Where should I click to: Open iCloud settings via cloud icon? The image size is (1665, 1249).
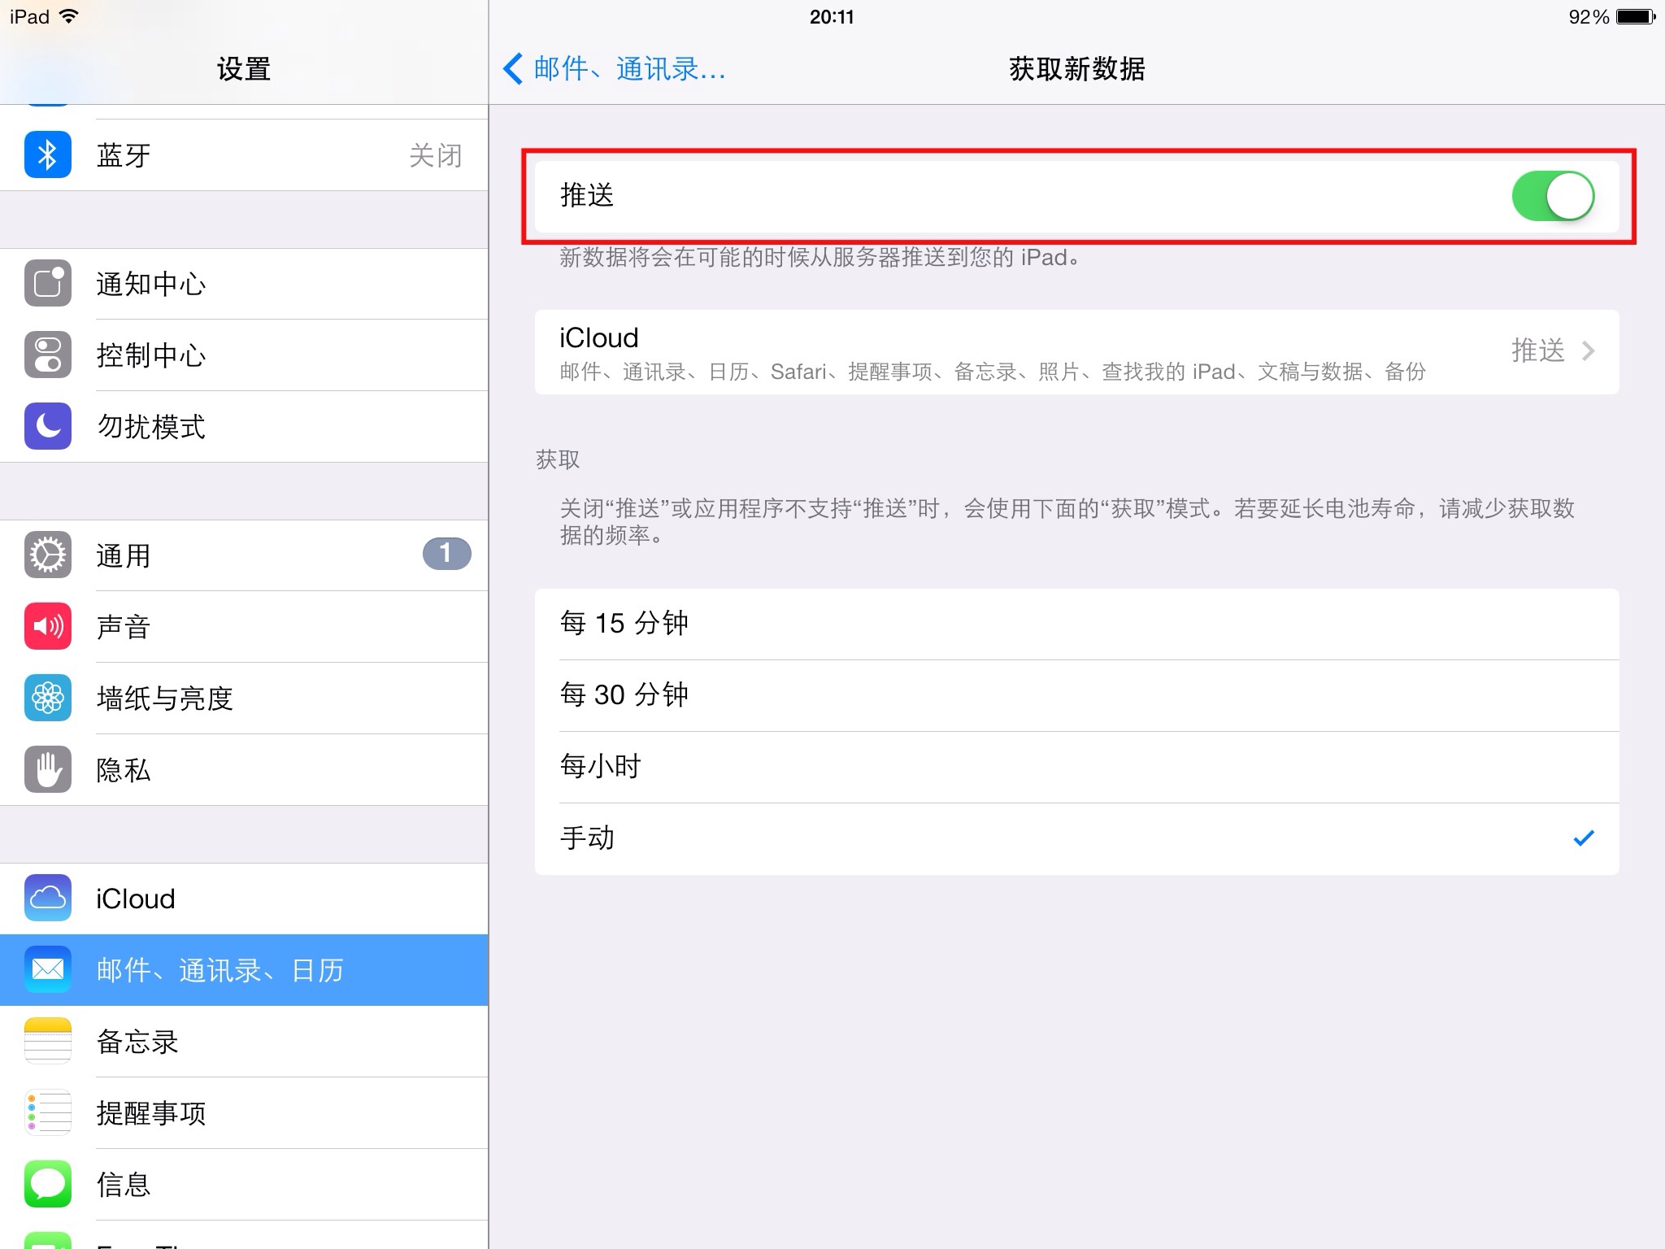47,898
